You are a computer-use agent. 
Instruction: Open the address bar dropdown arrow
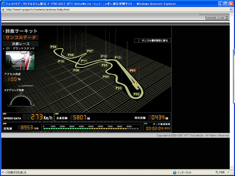click(x=231, y=10)
